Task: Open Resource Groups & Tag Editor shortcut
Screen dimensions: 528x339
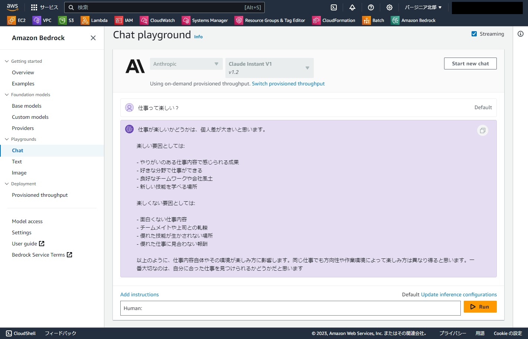Action: pyautogui.click(x=270, y=20)
